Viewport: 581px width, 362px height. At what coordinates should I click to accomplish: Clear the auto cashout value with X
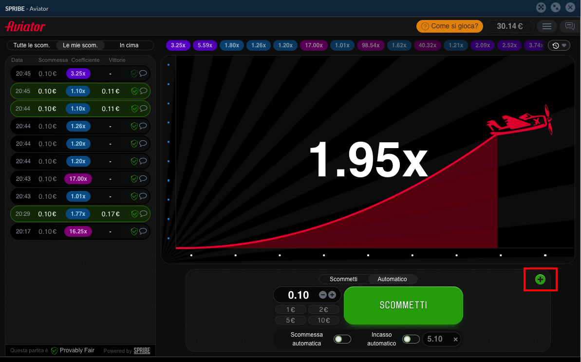[455, 339]
